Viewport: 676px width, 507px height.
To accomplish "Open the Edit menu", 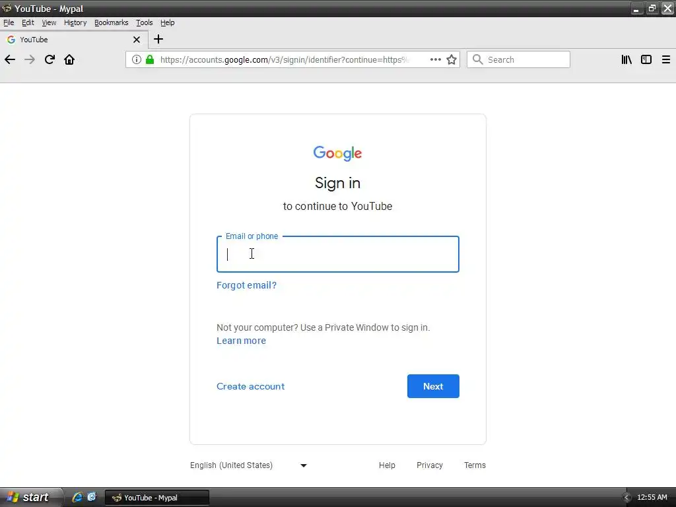I will click(28, 22).
